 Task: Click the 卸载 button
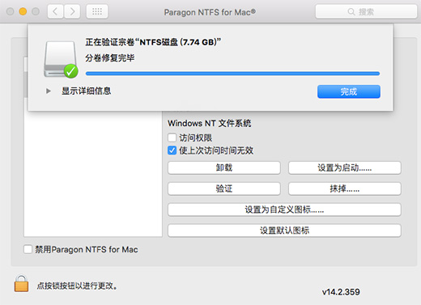pos(224,167)
